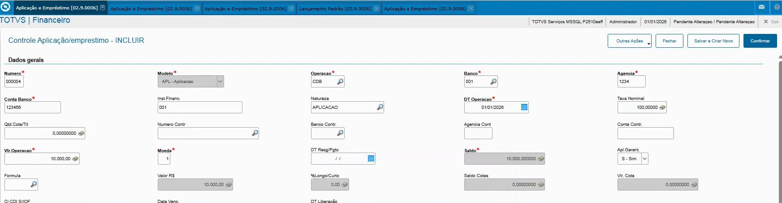Click the Confirmar button
The image size is (782, 203).
click(760, 41)
